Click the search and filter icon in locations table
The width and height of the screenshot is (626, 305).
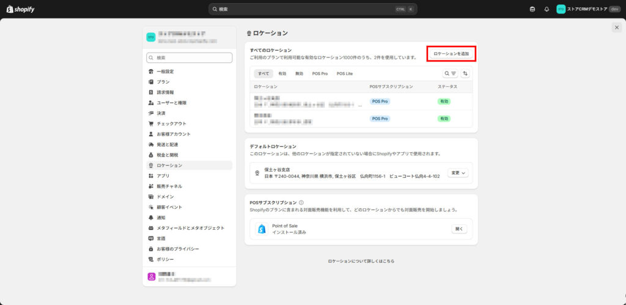[450, 73]
